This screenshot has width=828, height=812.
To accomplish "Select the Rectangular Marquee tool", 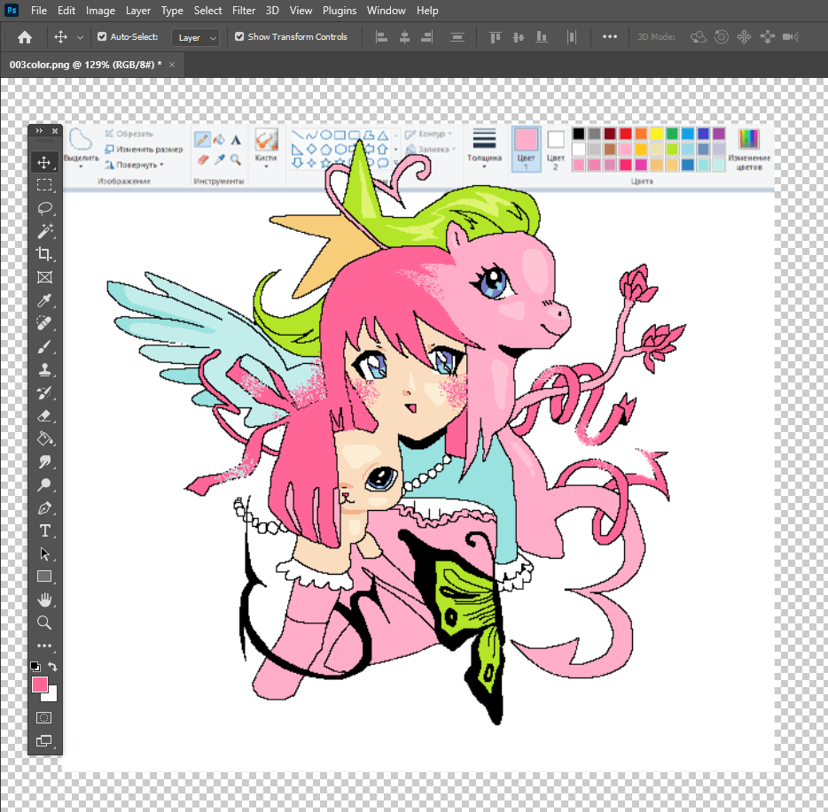I will pos(44,185).
